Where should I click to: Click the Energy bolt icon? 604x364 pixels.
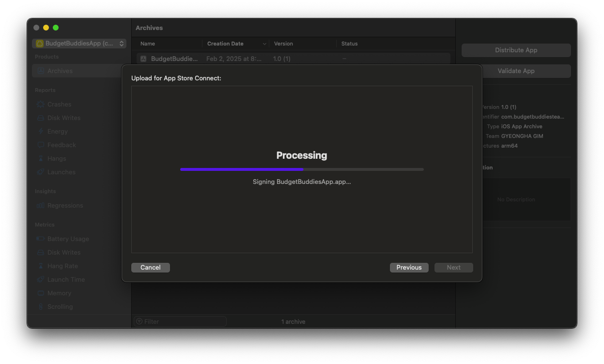pyautogui.click(x=41, y=131)
